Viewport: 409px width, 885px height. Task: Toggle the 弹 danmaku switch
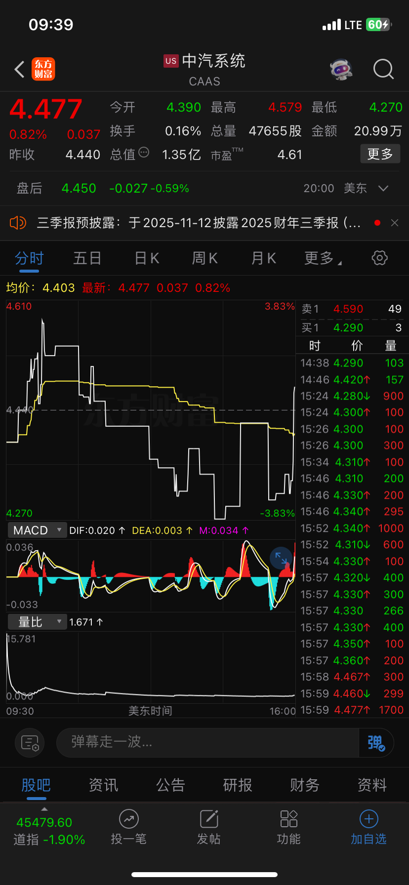[x=376, y=742]
